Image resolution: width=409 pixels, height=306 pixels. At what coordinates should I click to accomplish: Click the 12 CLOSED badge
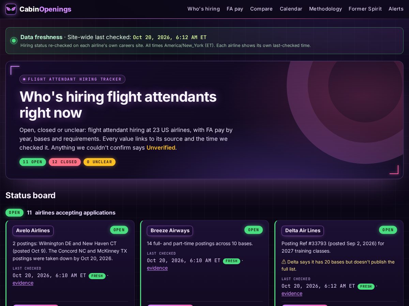tap(65, 162)
